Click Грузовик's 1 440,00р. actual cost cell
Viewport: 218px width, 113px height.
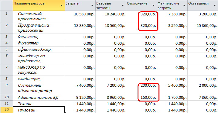coord(172,110)
